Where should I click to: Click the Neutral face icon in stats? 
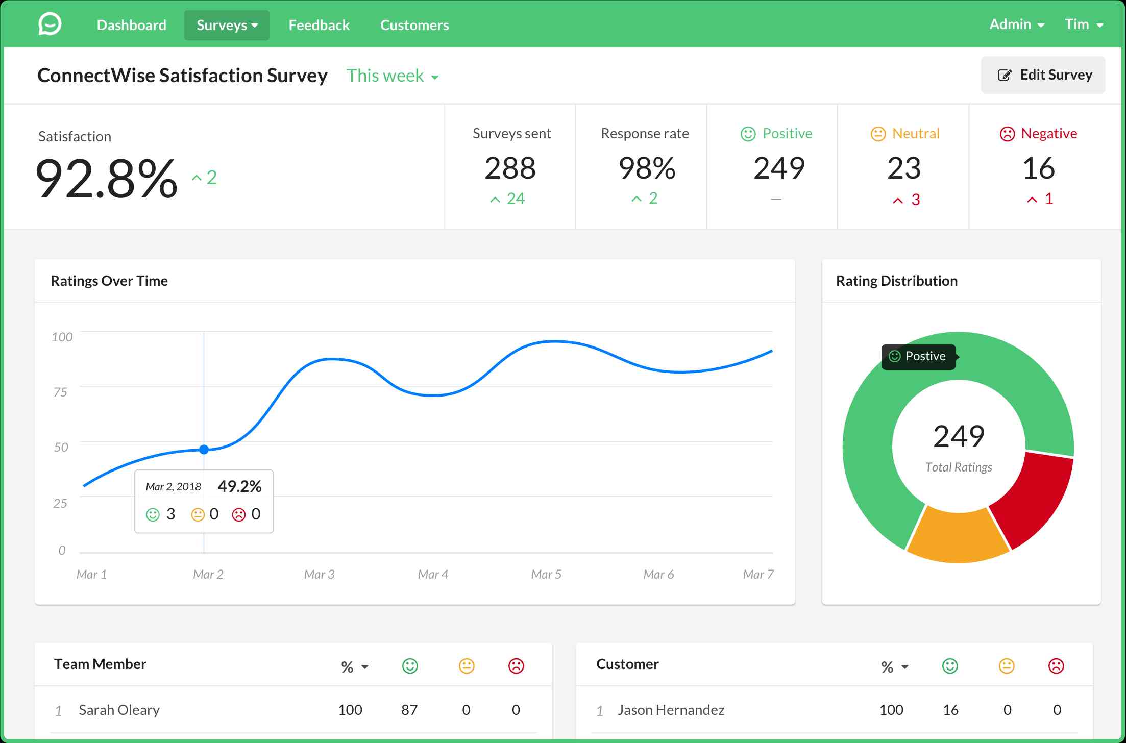[x=878, y=134]
